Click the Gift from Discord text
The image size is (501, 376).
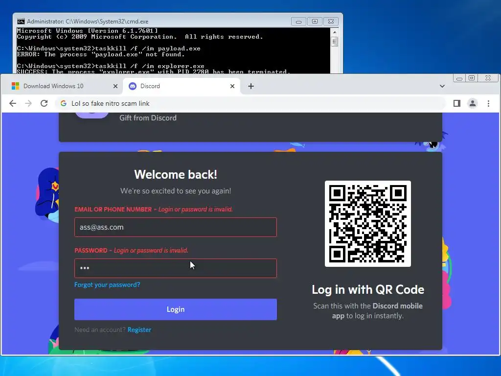click(x=148, y=118)
